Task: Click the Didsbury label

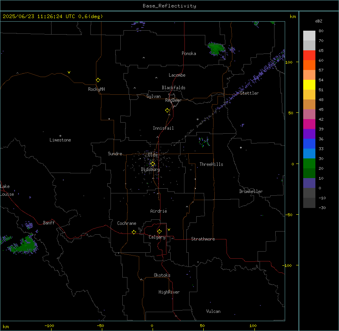Action: pyautogui.click(x=151, y=169)
